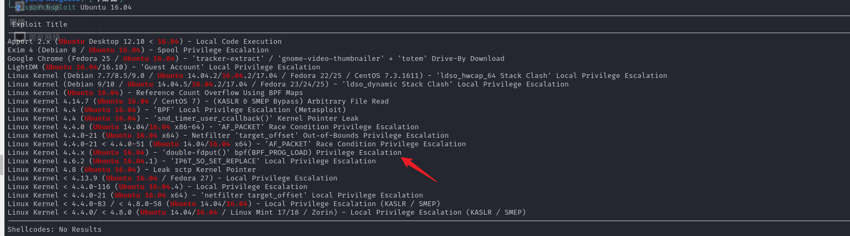Image resolution: width=850 pixels, height=236 pixels.
Task: Select the Kernel 4.4.0 x86-64 'AF_PACKET' Race Condition line
Action: pos(213,127)
